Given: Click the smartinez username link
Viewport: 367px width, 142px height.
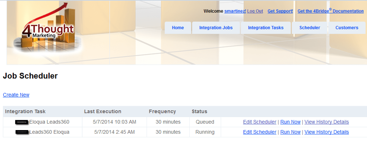Looking at the screenshot, I should click(235, 11).
